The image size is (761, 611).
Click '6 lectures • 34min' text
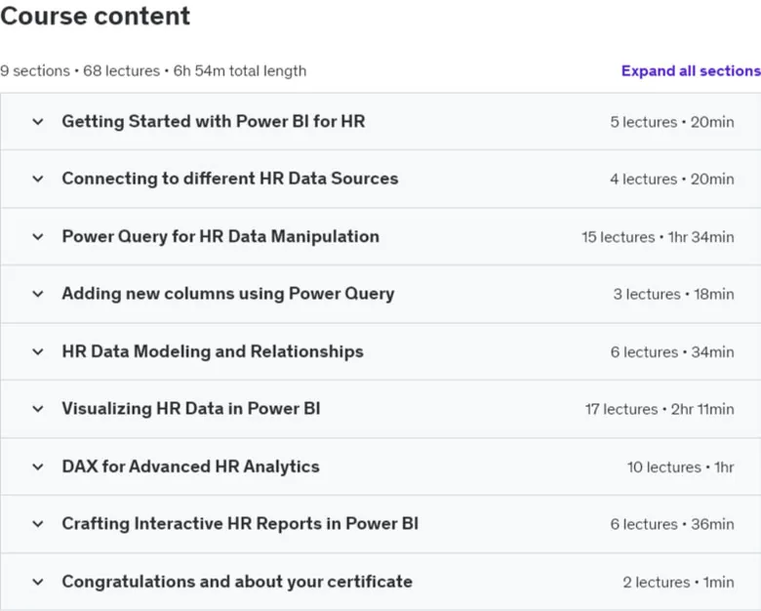(x=672, y=352)
